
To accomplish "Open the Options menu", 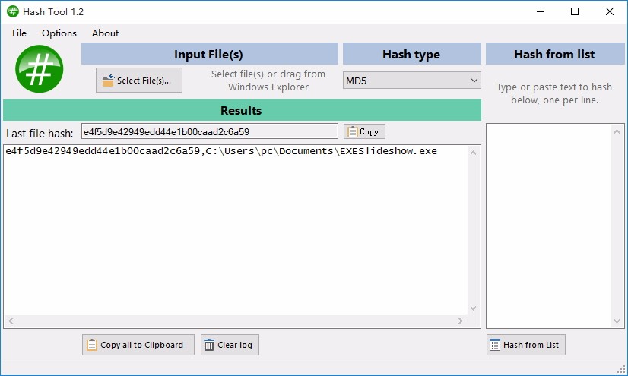I will tap(59, 33).
